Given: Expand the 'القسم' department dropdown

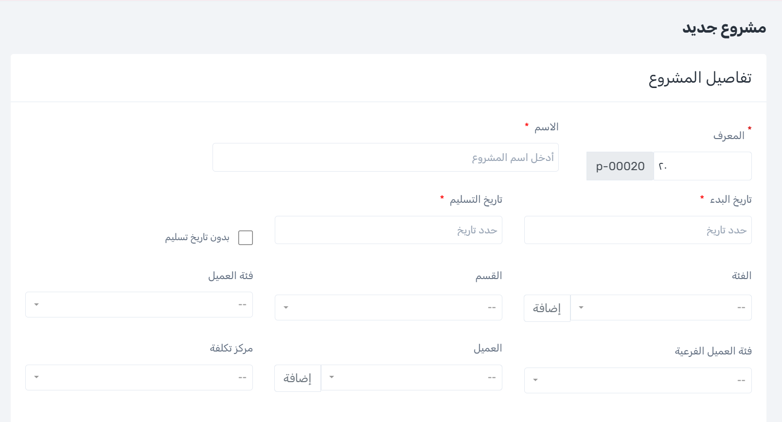Looking at the screenshot, I should click(388, 308).
